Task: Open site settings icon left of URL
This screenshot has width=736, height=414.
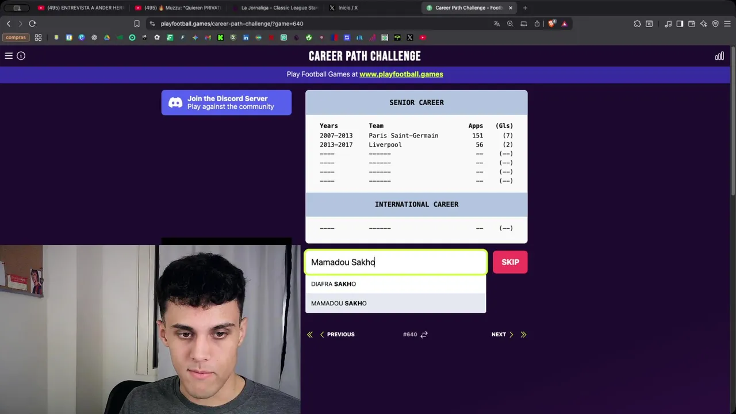Action: [x=152, y=24]
